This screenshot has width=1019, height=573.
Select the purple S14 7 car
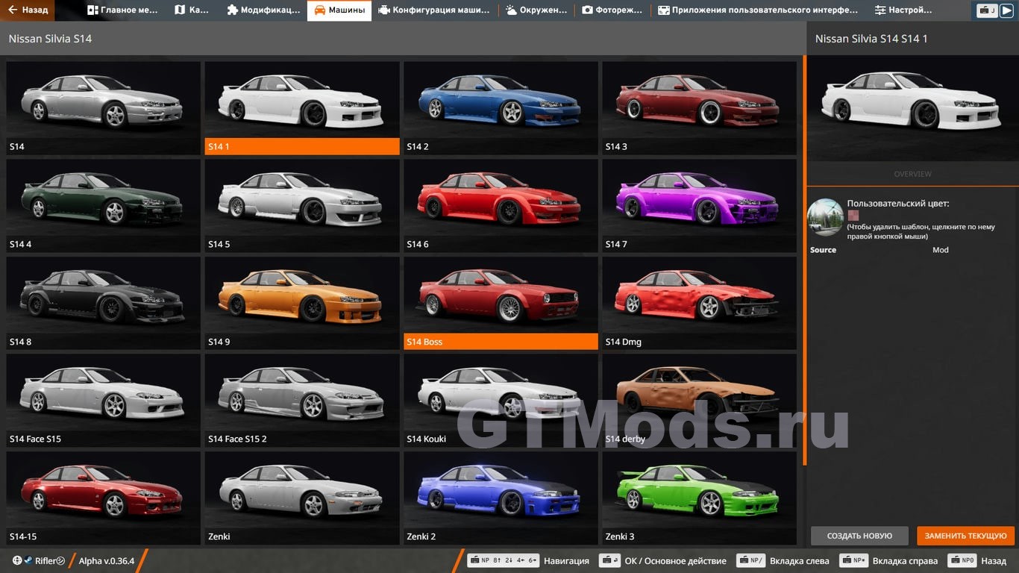coord(699,205)
